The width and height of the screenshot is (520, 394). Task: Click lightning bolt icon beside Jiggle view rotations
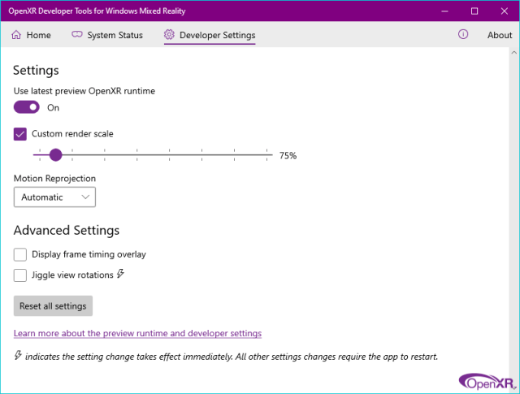click(120, 274)
